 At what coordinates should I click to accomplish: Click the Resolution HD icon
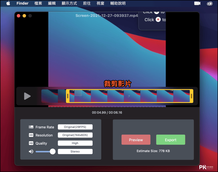pyautogui.click(x=31, y=135)
